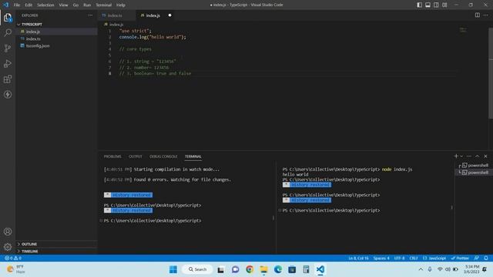Click UTF-8 encoding in status bar
493x277 pixels.
tap(399, 258)
